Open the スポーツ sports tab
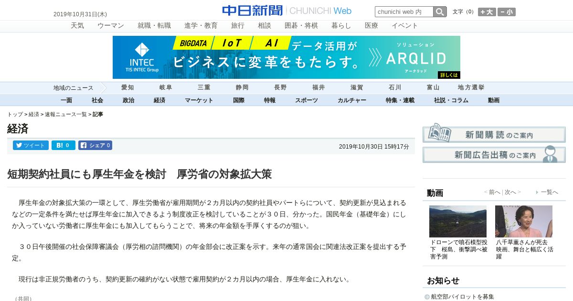 (x=307, y=100)
